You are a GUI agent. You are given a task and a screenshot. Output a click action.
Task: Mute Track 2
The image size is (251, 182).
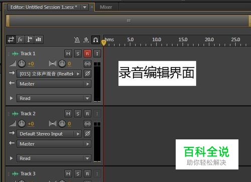[68, 114]
